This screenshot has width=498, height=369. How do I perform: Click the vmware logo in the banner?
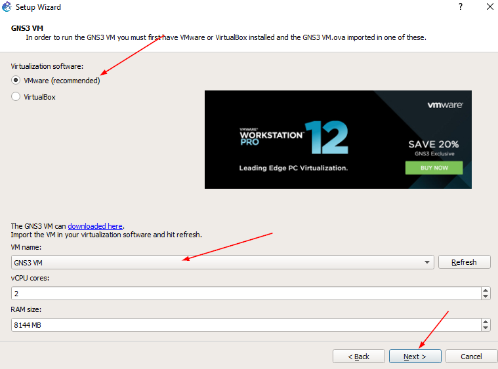click(x=445, y=105)
